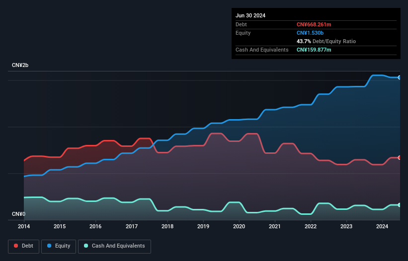
Task: Click the blue Equity endpoint marker
Action: 400,77
